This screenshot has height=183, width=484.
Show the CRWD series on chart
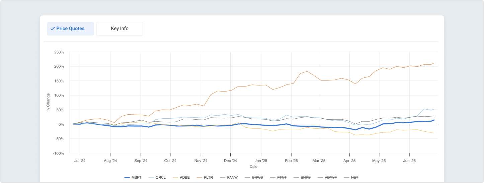point(257,177)
